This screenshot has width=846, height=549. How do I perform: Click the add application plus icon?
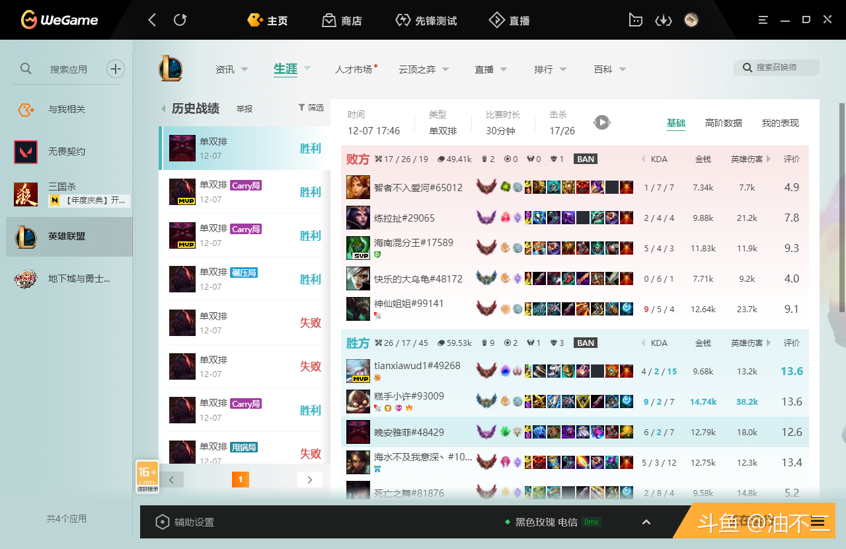(x=116, y=69)
